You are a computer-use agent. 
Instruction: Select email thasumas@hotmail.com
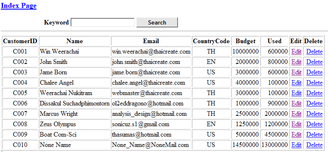(x=142, y=134)
